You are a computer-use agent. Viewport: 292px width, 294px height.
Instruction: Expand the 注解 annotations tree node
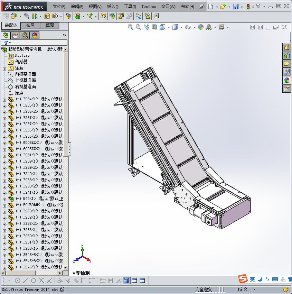click(x=4, y=69)
